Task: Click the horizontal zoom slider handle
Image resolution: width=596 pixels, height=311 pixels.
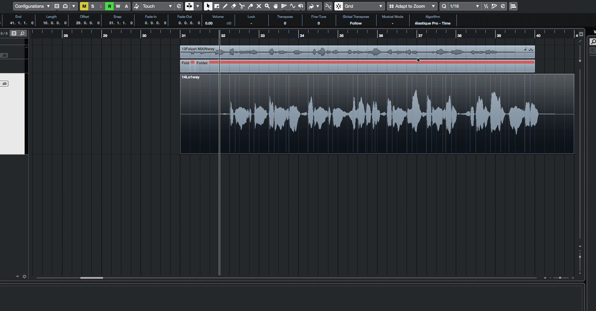Action: tap(560, 278)
